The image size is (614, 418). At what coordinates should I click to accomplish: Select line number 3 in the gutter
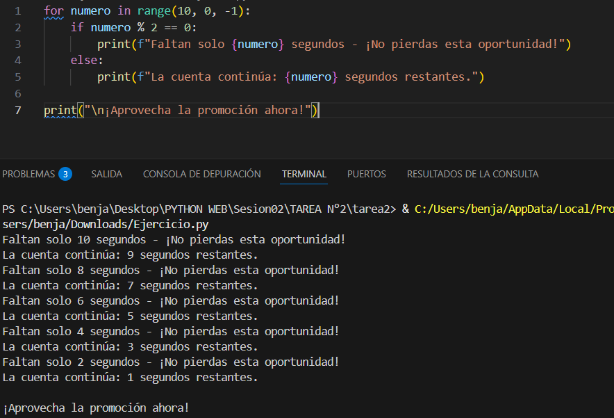[x=17, y=44]
